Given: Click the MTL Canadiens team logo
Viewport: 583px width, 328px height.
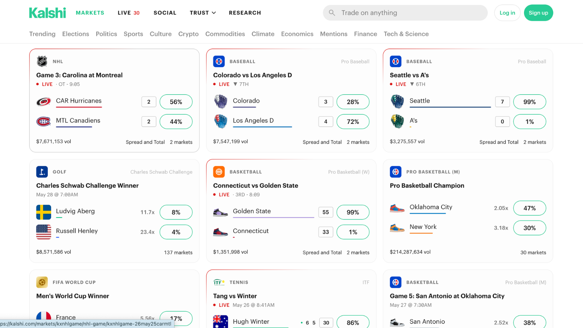Looking at the screenshot, I should tap(44, 121).
